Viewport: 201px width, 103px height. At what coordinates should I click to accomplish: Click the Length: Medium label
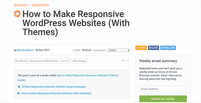tap(82, 50)
